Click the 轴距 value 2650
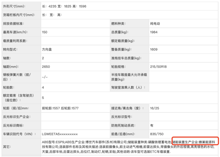 point(46,66)
